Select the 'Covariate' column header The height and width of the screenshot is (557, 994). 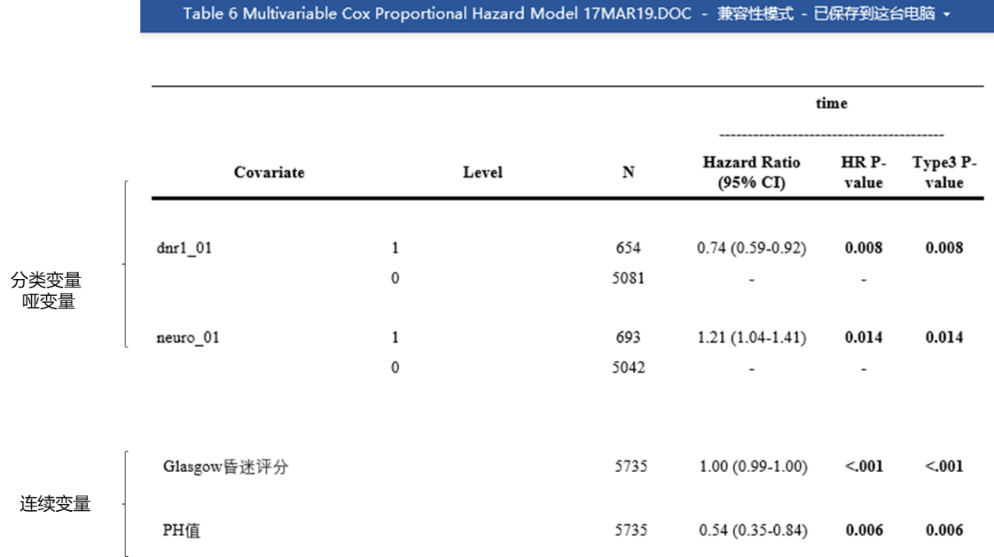269,172
